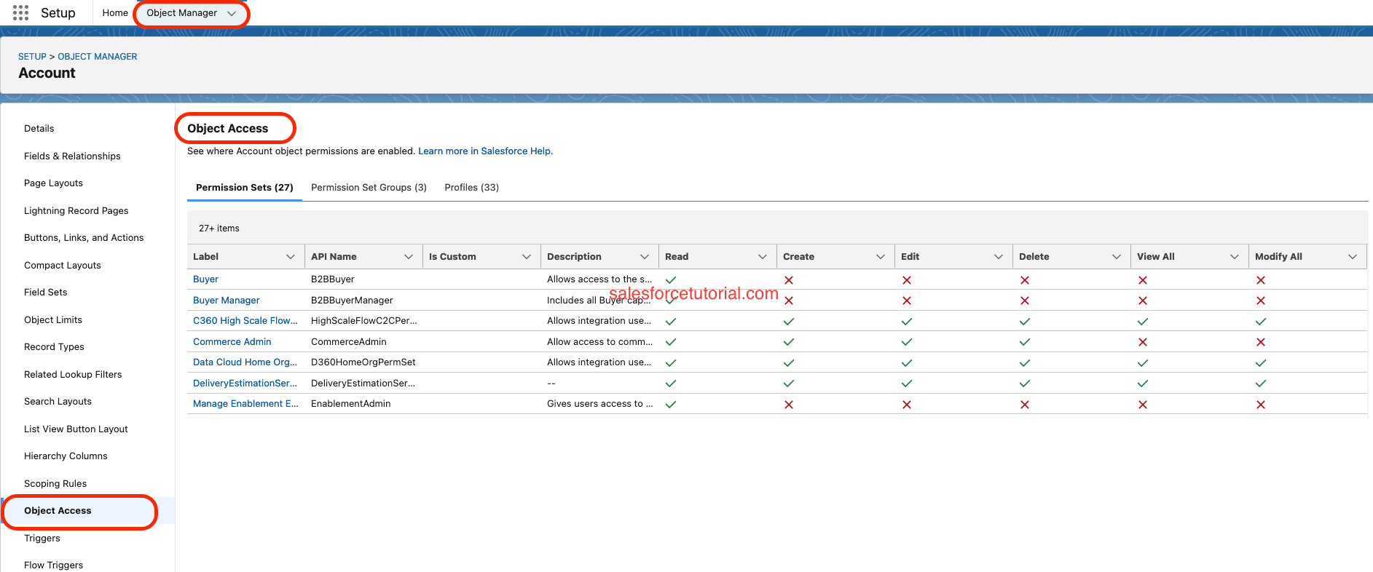The width and height of the screenshot is (1373, 572).
Task: Open the Modify All column menu chevron
Action: (1353, 257)
